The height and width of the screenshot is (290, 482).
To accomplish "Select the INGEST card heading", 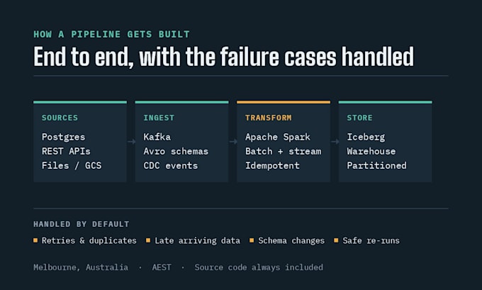I will click(159, 118).
